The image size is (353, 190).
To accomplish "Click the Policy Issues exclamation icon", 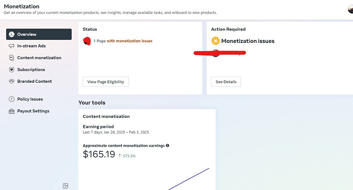I will pos(11,99).
